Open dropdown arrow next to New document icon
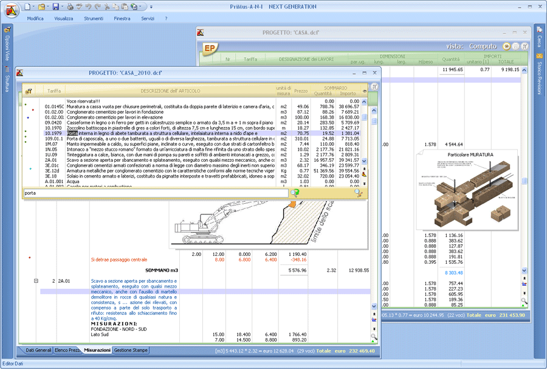This screenshot has width=547, height=369. click(x=33, y=7)
